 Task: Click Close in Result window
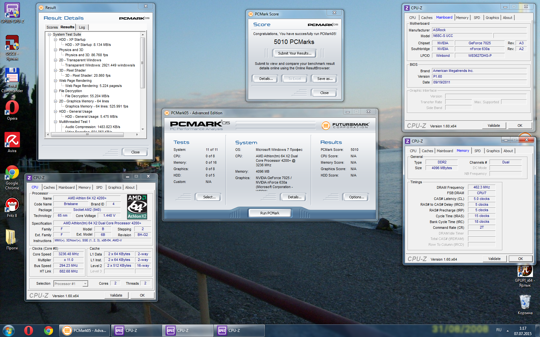[x=135, y=152]
